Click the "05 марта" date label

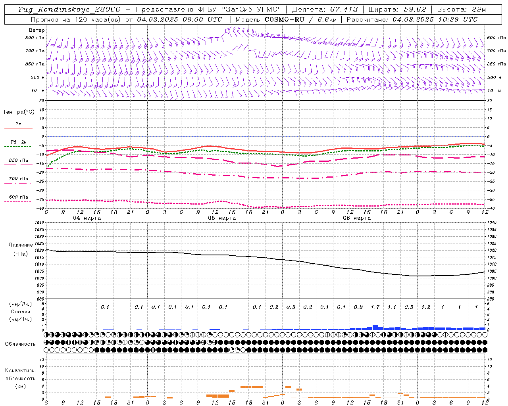point(222,218)
